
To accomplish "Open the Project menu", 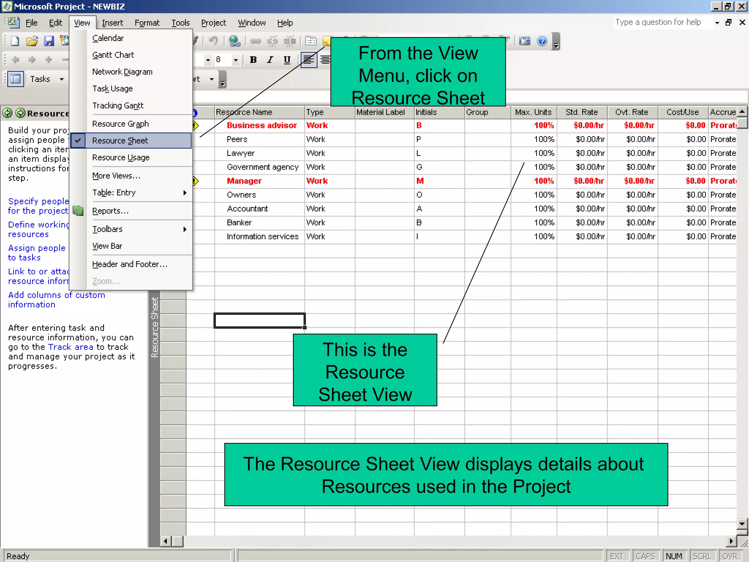I will click(214, 23).
